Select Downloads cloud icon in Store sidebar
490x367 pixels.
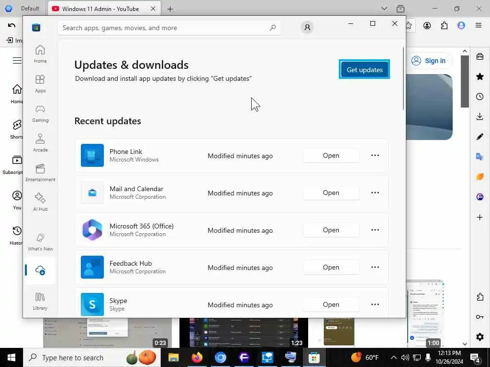[x=40, y=270]
